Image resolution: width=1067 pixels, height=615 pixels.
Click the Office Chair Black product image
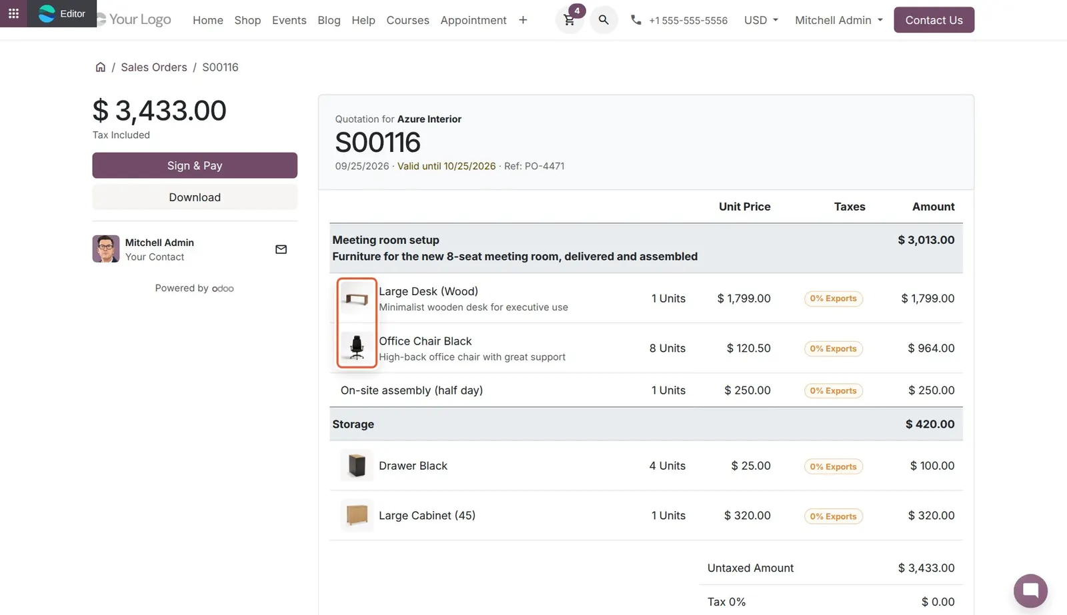coord(357,348)
